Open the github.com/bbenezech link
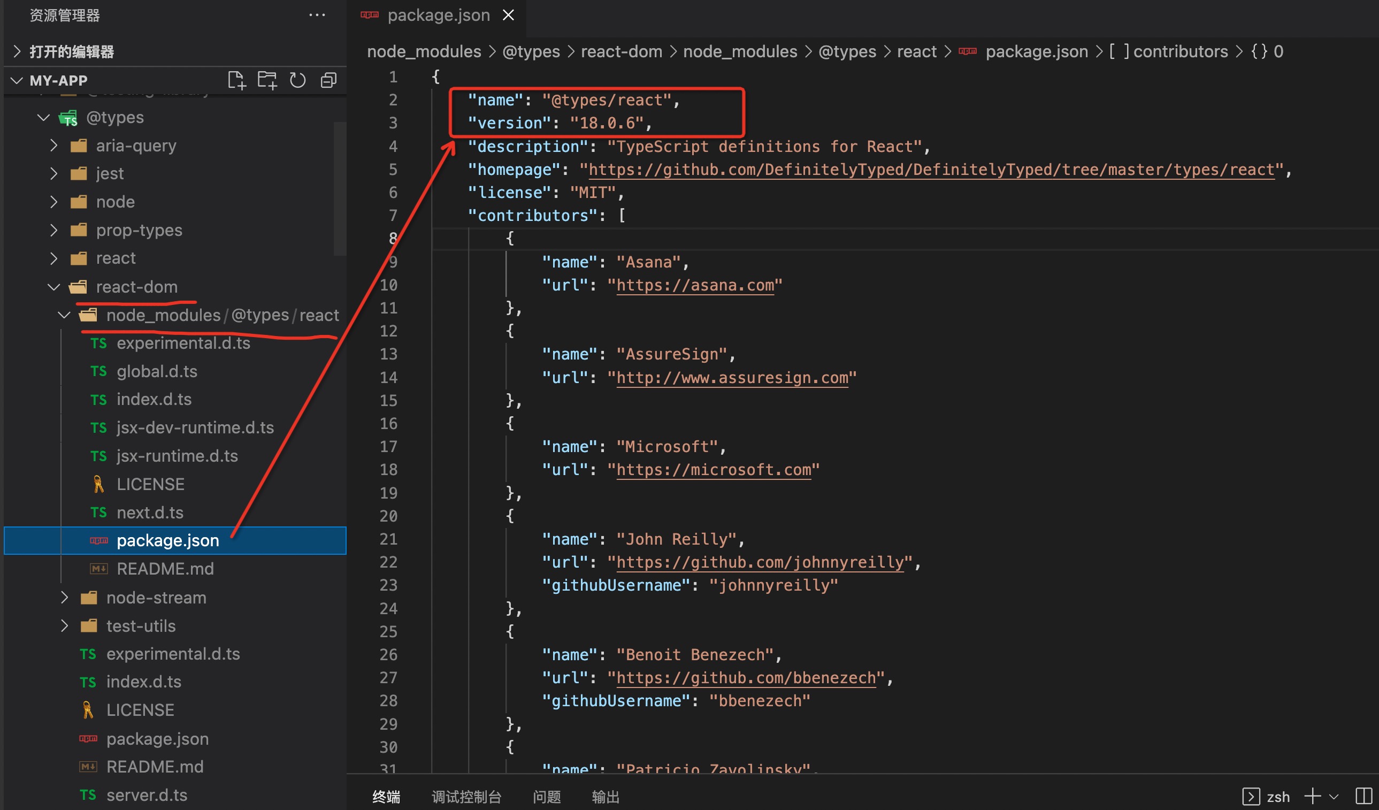 [x=746, y=677]
